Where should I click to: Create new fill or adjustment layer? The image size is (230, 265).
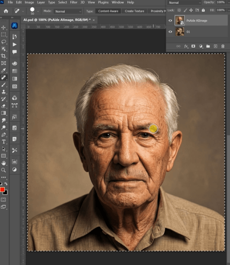click(x=201, y=46)
